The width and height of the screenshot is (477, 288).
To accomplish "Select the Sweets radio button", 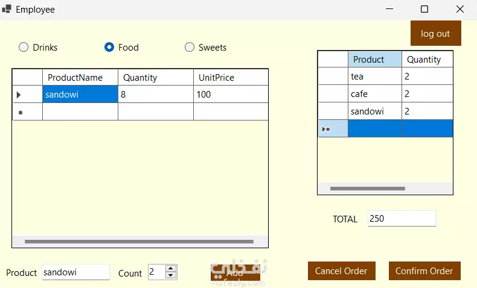I will pos(190,47).
